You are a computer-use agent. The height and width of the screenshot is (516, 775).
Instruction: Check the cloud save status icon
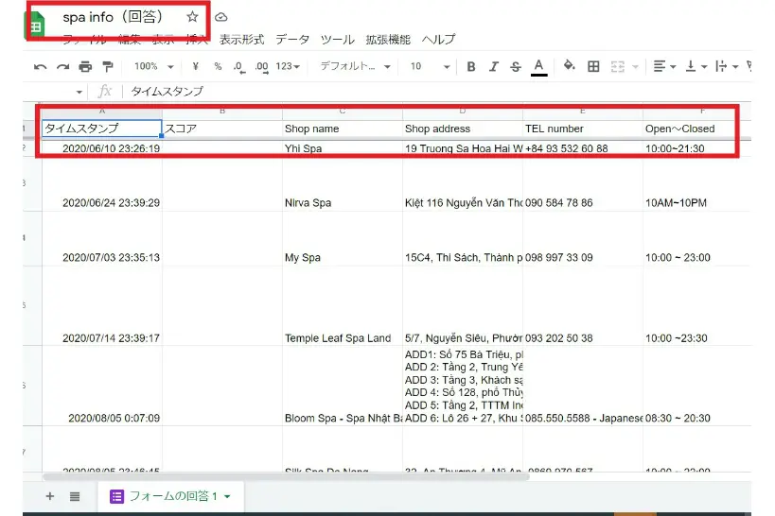coord(220,17)
